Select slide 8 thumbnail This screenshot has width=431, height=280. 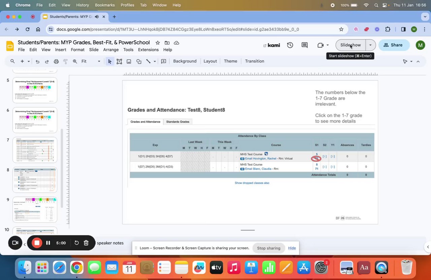[35, 180]
